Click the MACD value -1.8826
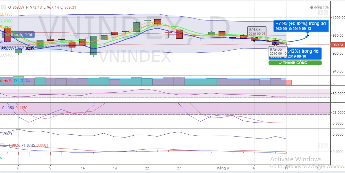 pos(14,145)
